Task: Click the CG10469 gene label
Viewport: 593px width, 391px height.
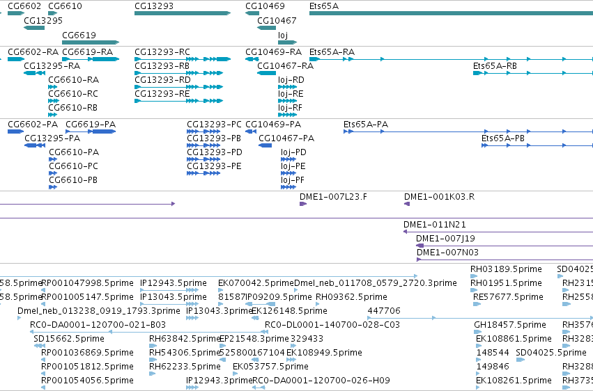Action: click(265, 6)
